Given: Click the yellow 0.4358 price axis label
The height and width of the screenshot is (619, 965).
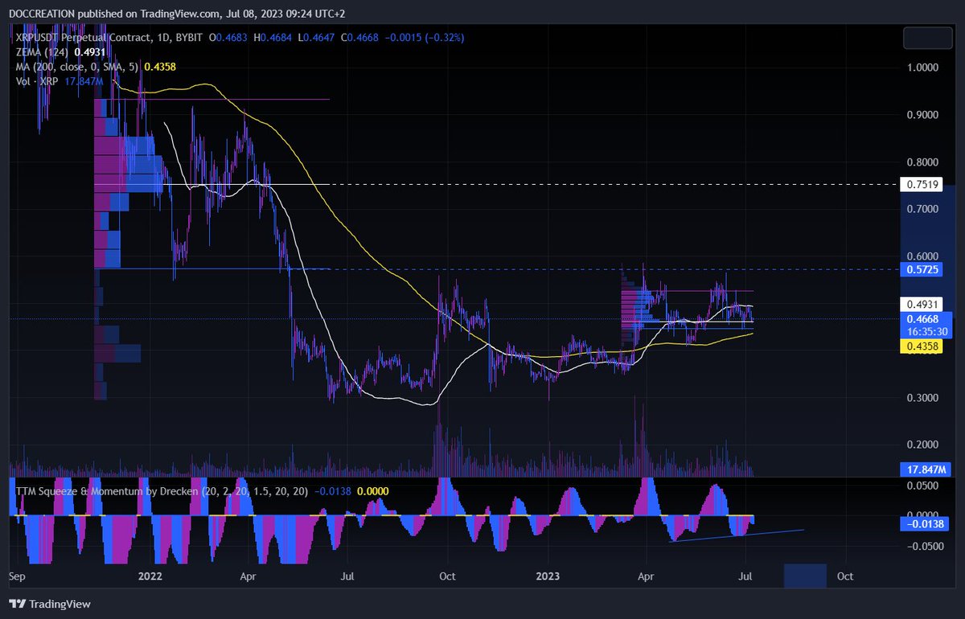Looking at the screenshot, I should click(x=920, y=346).
